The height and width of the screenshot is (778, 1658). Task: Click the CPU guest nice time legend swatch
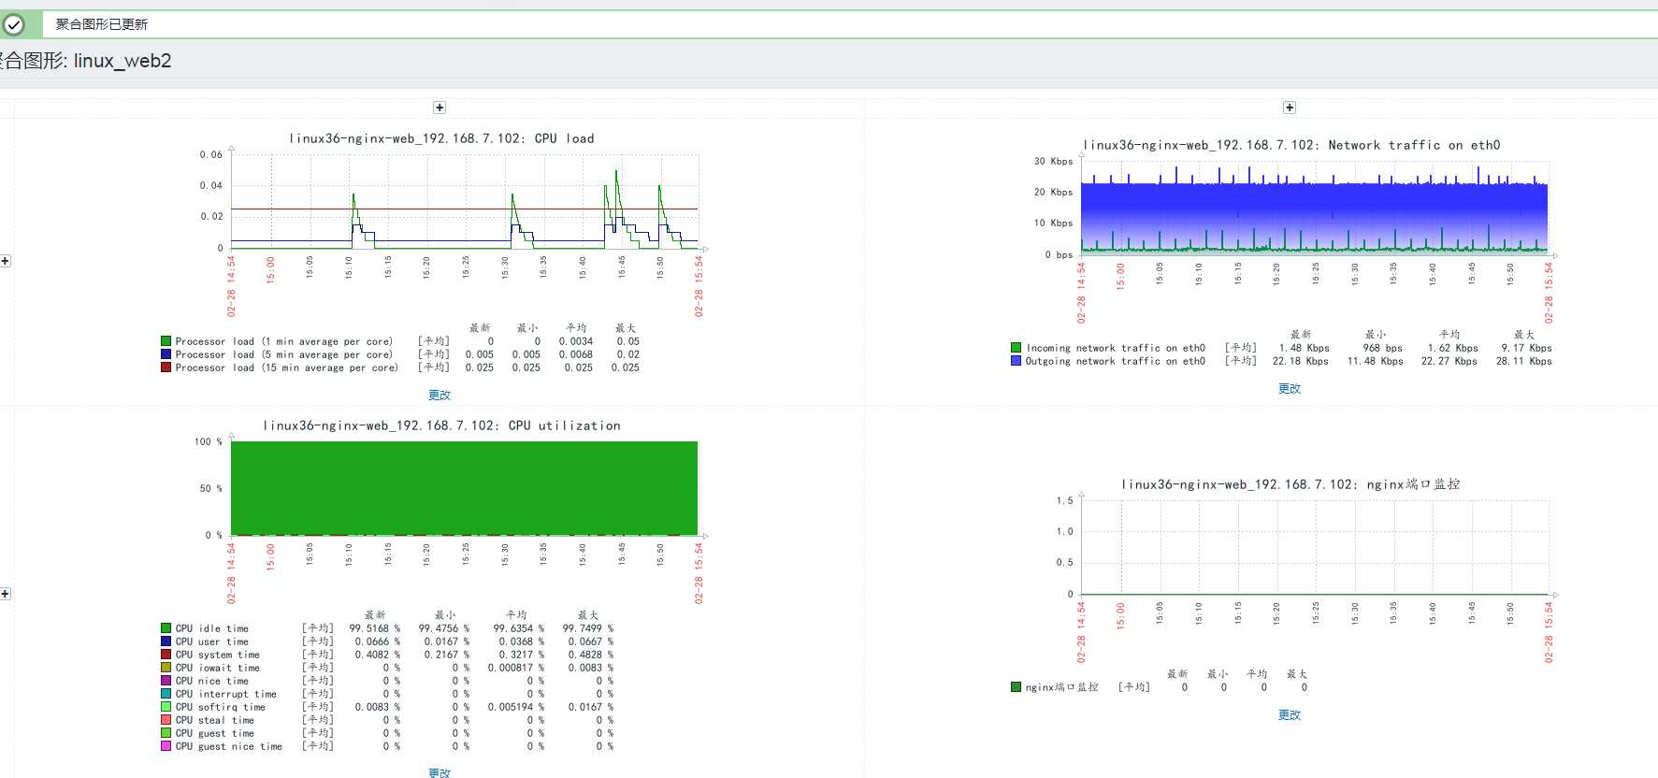click(166, 746)
